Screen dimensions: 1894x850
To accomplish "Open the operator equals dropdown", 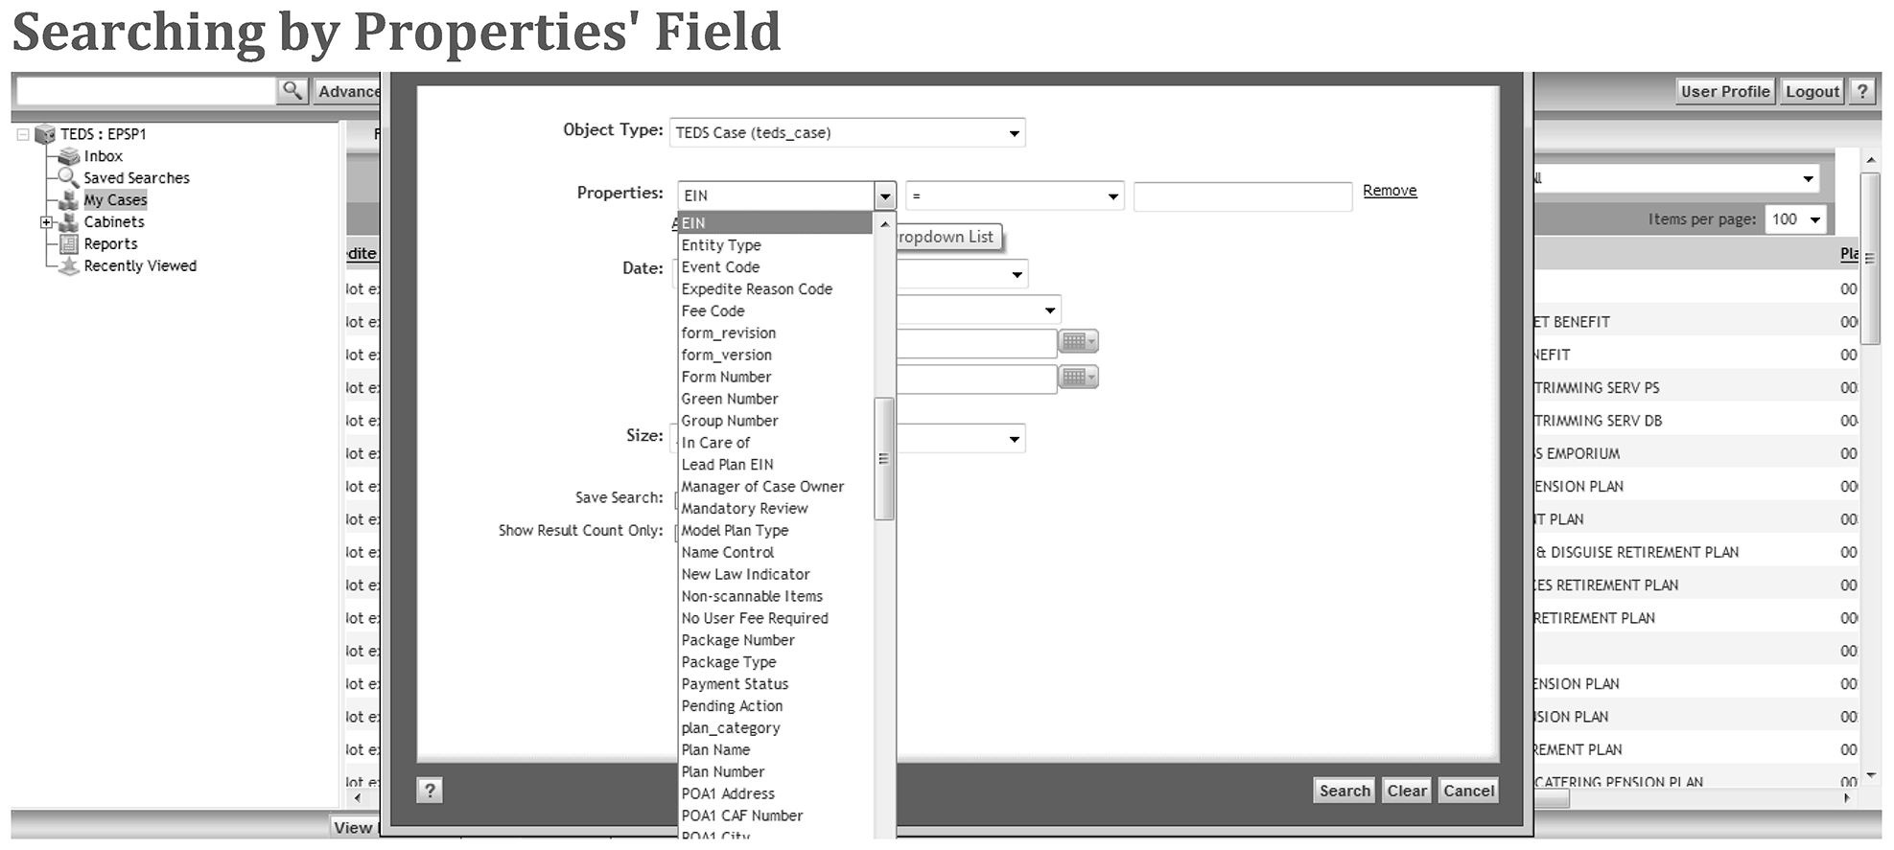I will pos(1112,196).
